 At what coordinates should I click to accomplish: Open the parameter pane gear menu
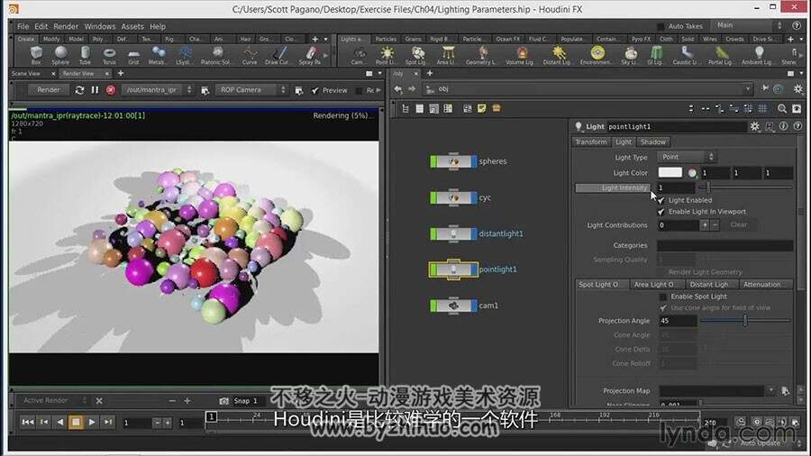755,126
